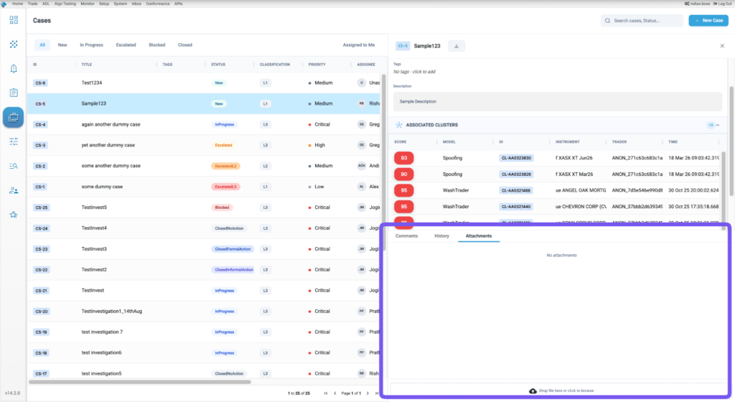This screenshot has height=402, width=735.
Task: Open the clipboard icon in sidebar
Action: [x=14, y=93]
